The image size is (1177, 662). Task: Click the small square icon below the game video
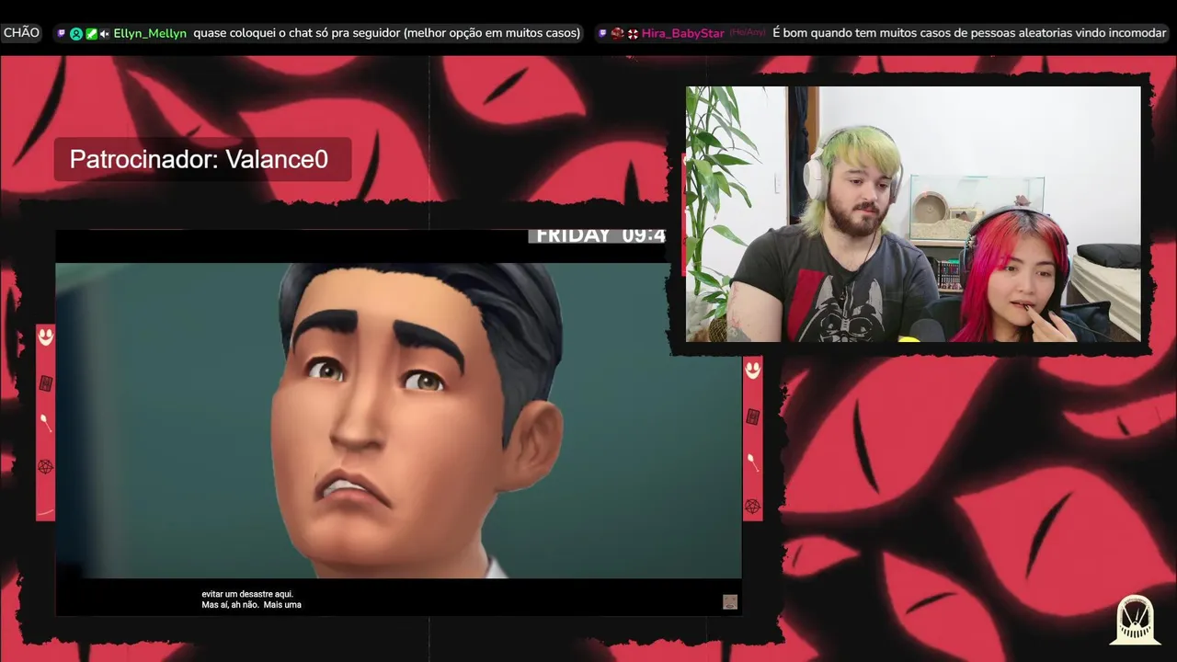click(x=730, y=602)
